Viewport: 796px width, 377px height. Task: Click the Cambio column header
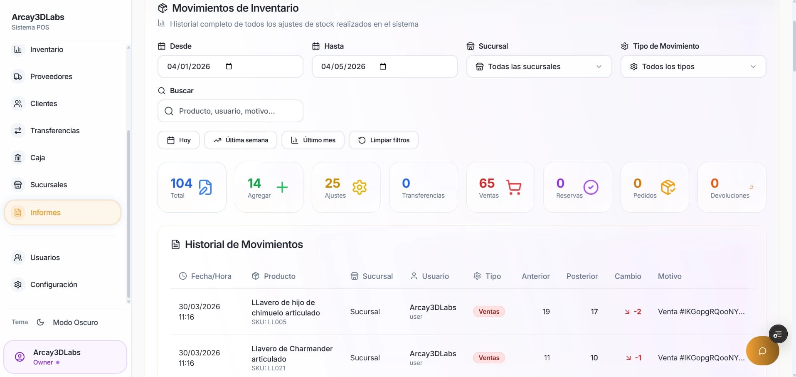pos(628,276)
